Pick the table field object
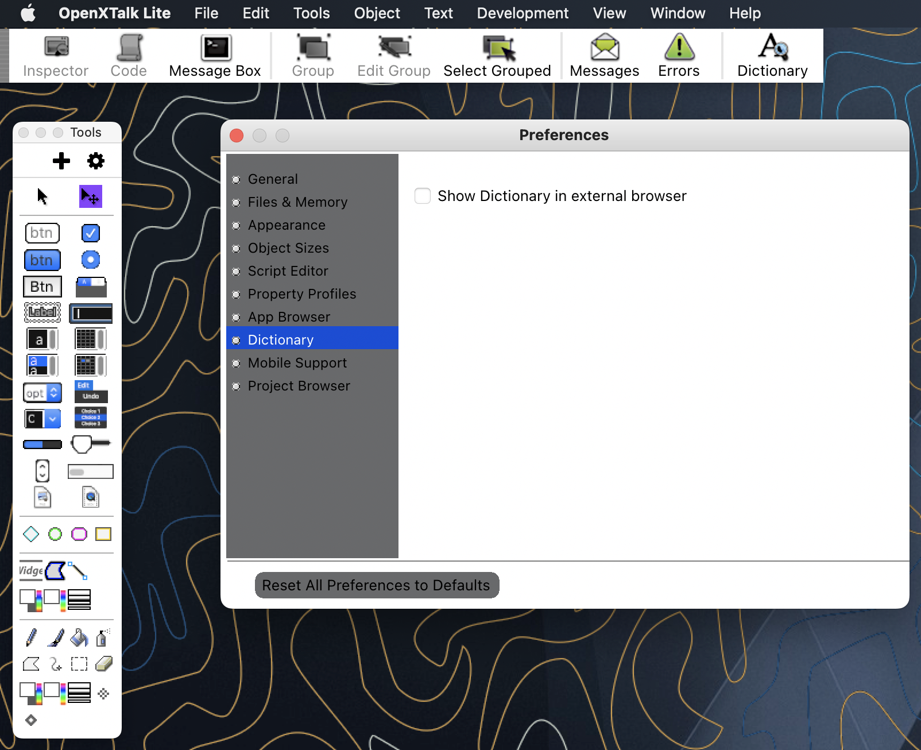921x750 pixels. click(91, 339)
